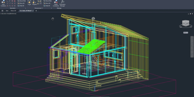Click Hide All in the Geometric panel

(x=21, y=6)
